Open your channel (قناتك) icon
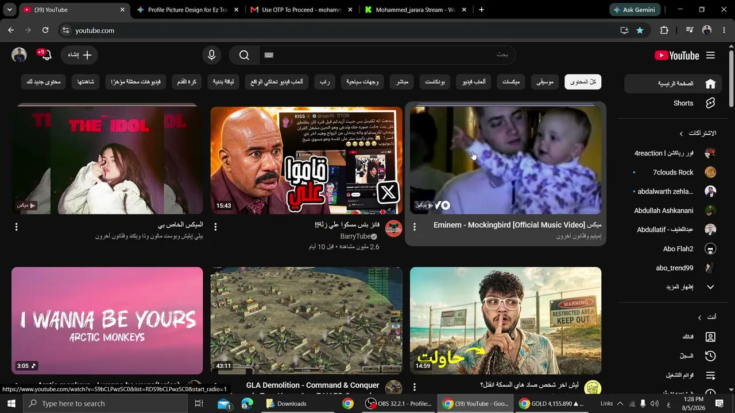 click(710, 337)
